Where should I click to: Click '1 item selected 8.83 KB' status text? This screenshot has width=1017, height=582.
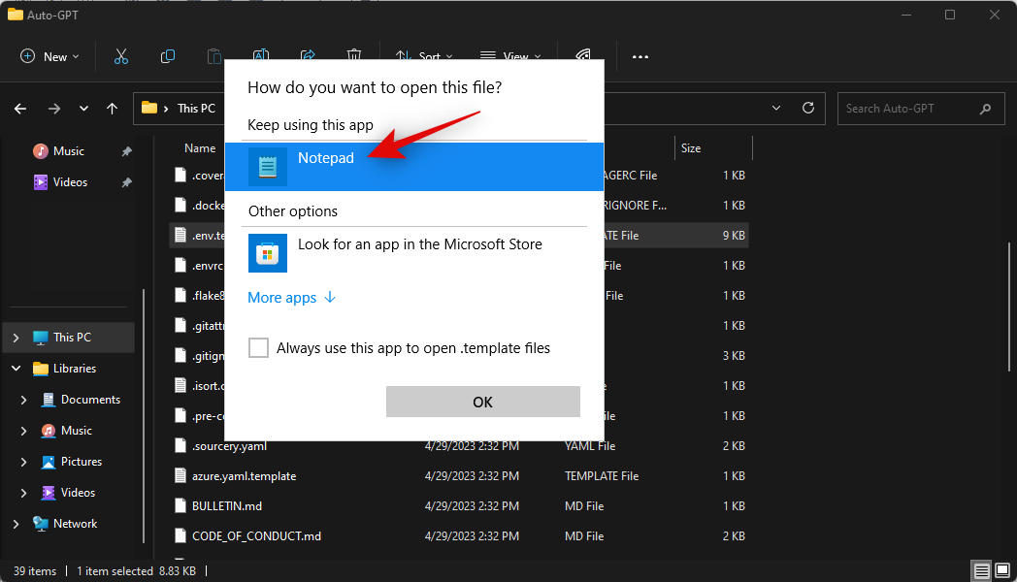coord(136,571)
